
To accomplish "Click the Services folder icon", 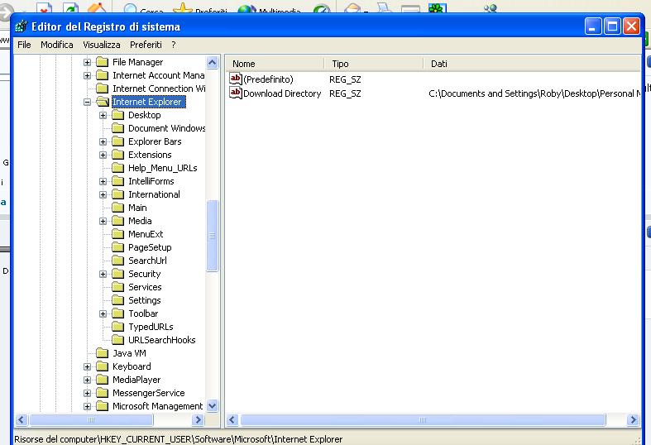I will click(x=118, y=287).
